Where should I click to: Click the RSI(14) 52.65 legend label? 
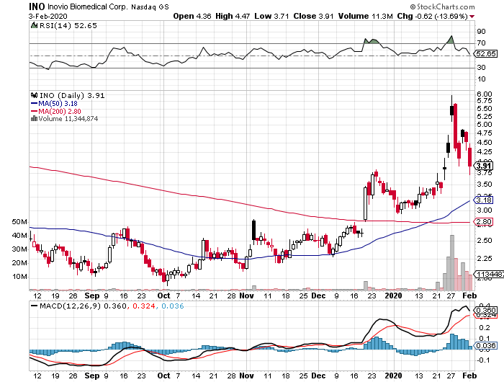(68, 25)
